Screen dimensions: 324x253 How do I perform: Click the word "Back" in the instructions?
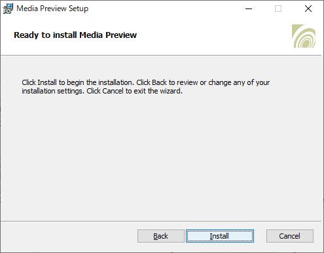coord(159,82)
